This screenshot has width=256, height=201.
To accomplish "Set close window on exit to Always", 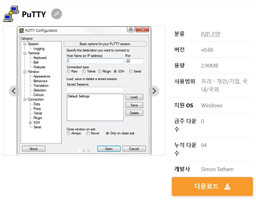I will tap(68, 133).
